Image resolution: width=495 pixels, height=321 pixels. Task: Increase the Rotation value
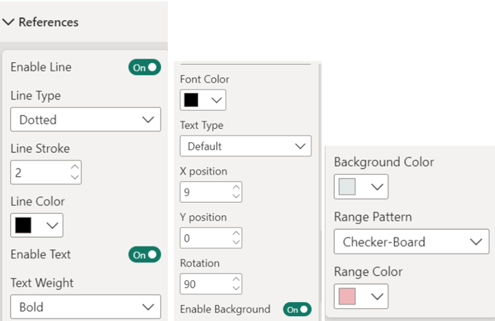[236, 279]
